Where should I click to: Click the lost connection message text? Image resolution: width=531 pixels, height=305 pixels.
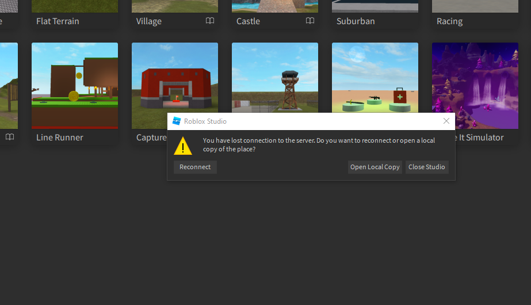(x=319, y=144)
